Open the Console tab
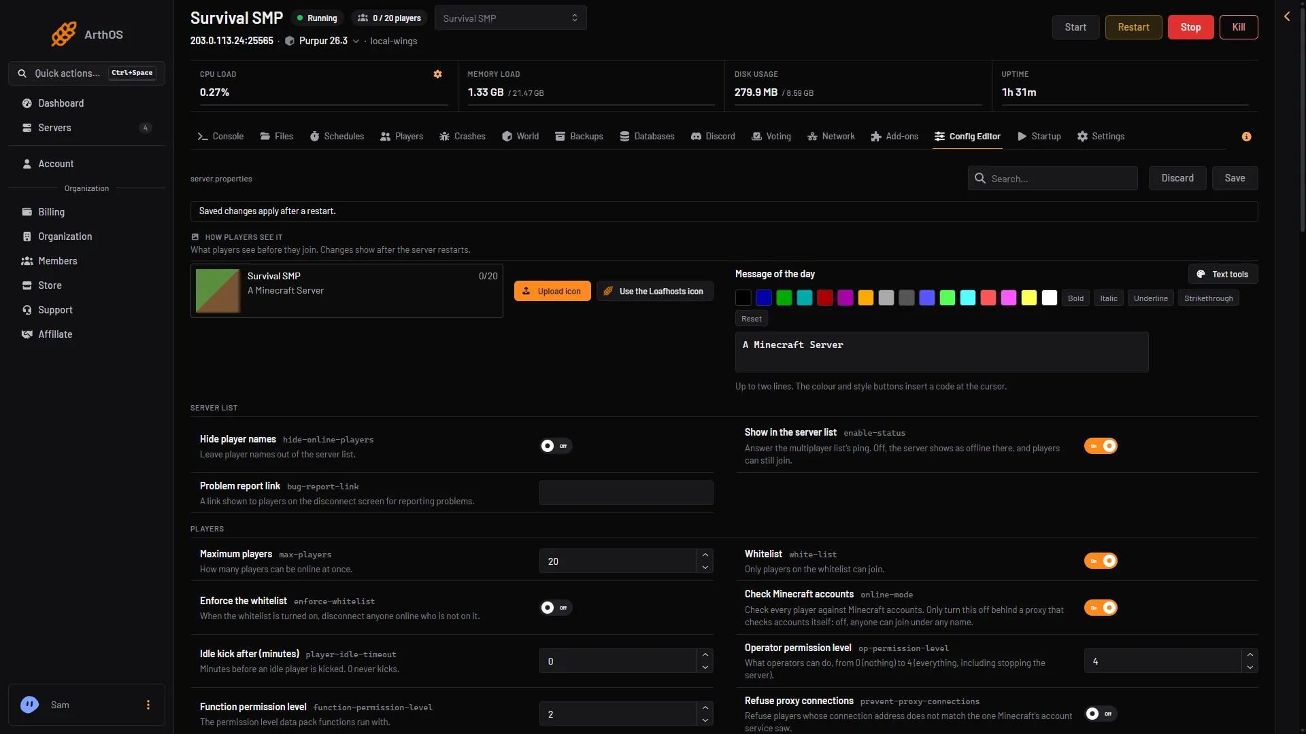This screenshot has width=1306, height=734. pyautogui.click(x=220, y=137)
